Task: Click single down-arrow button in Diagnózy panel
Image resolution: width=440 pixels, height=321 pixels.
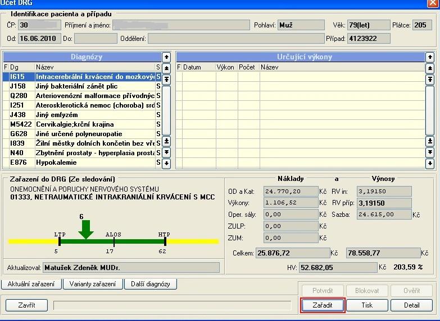Action: pyautogui.click(x=166, y=163)
